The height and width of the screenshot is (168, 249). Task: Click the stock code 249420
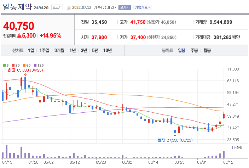click(x=41, y=8)
